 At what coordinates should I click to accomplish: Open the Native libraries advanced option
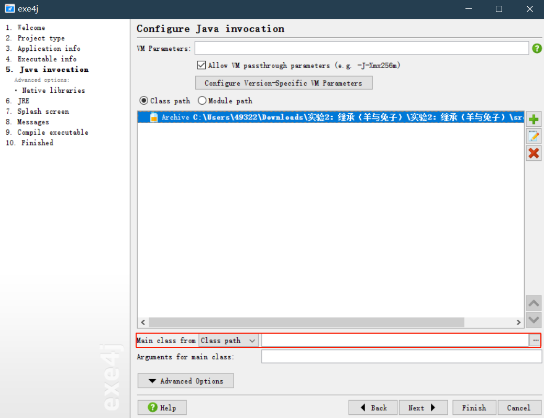pos(53,90)
